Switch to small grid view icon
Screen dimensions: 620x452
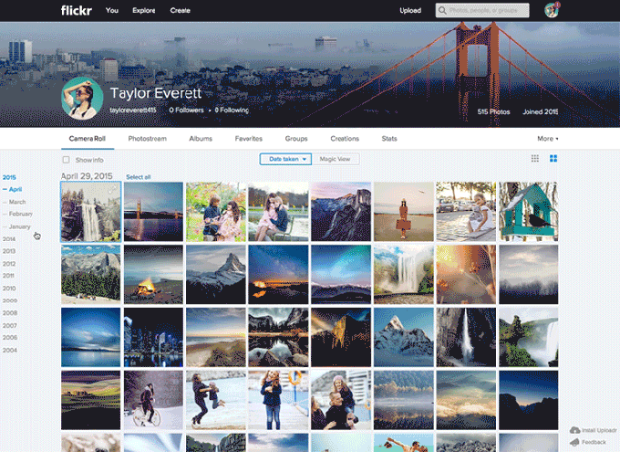tap(535, 159)
